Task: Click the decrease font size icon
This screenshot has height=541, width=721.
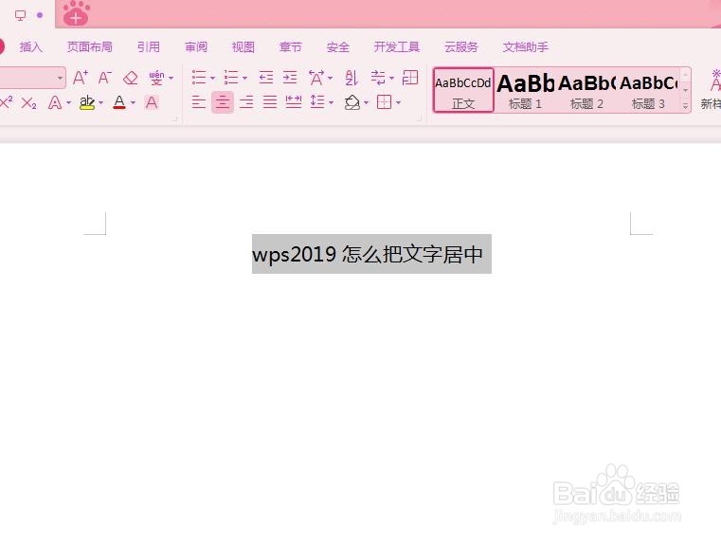Action: point(105,78)
